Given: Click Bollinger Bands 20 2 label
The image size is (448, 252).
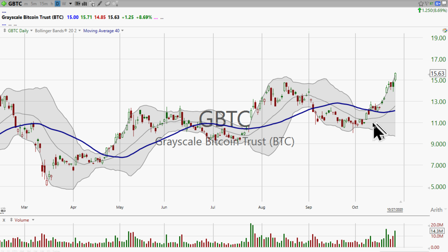Looking at the screenshot, I should pyautogui.click(x=56, y=31).
